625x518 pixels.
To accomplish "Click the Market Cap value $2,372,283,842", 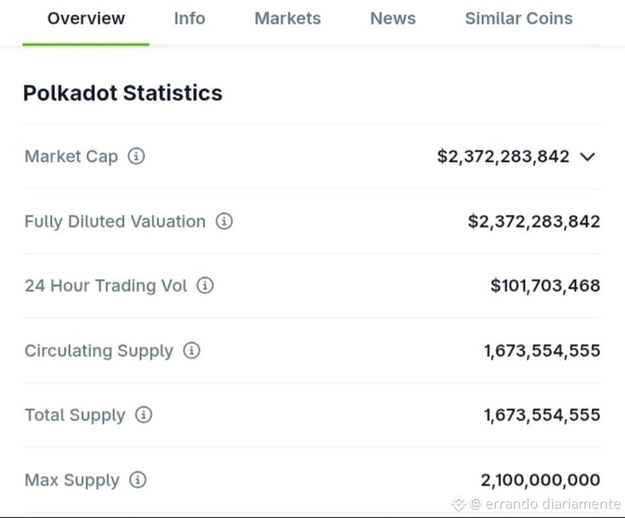I will 503,156.
